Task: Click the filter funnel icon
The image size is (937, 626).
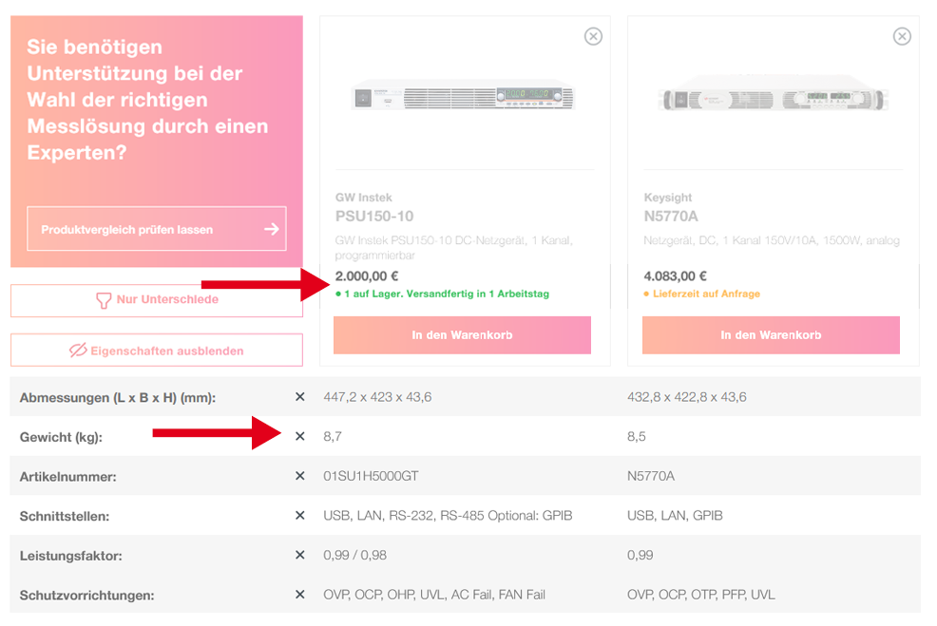Action: pos(104,300)
